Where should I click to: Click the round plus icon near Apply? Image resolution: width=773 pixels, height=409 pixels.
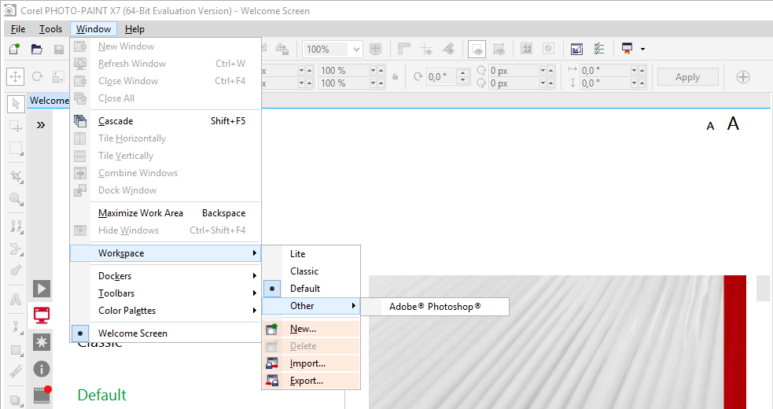pos(743,77)
